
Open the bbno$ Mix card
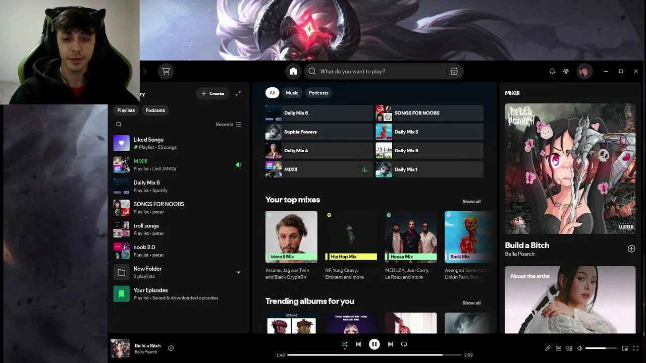(291, 246)
